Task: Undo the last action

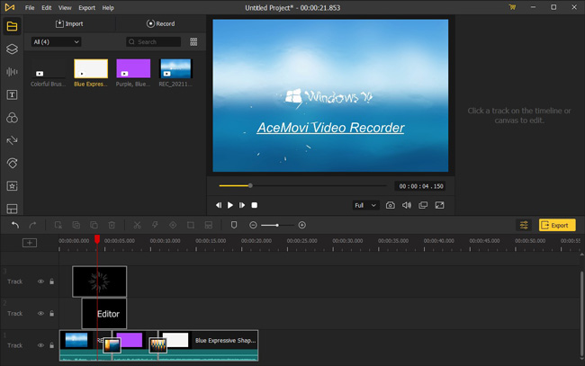Action: tap(15, 225)
